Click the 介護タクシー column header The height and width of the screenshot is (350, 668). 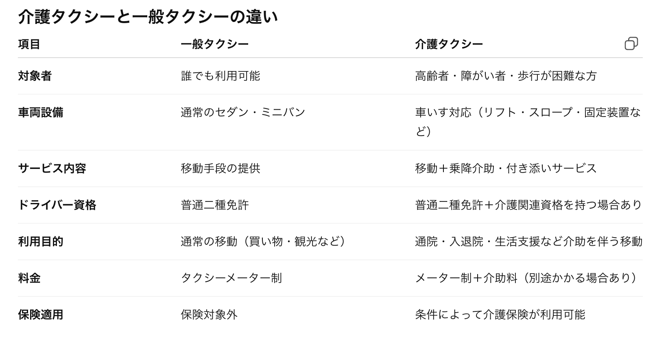click(x=449, y=44)
